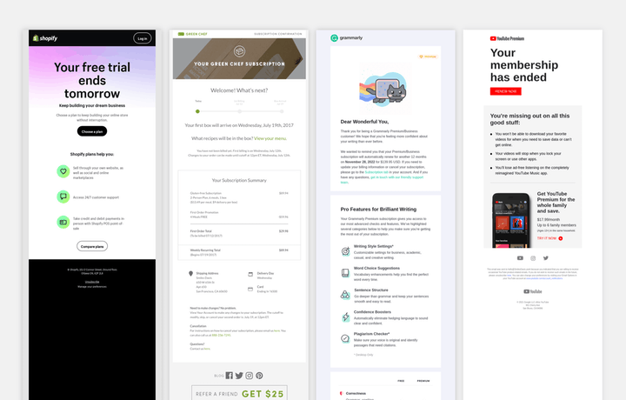Click the green Today step dot

click(197, 111)
